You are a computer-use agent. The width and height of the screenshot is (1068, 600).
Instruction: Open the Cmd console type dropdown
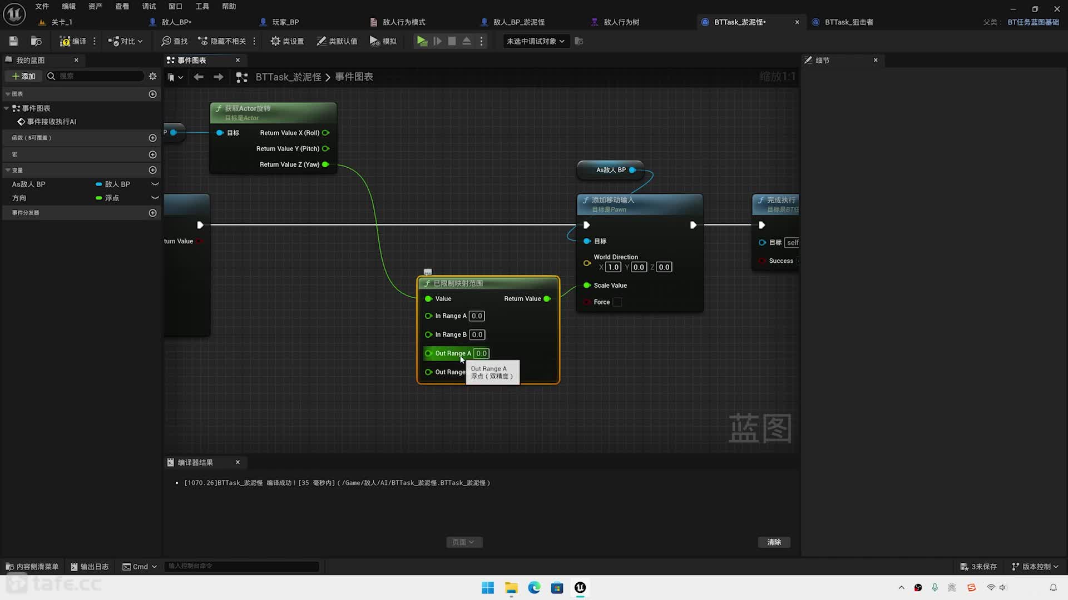click(140, 567)
